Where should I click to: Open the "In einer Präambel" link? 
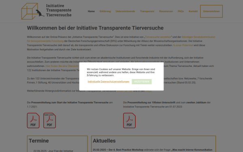click(183, 45)
